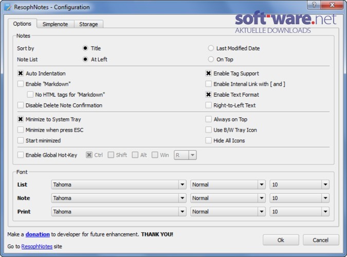Toggle the Ctrl hot-key modifier
This screenshot has height=257, width=347.
pyautogui.click(x=89, y=155)
